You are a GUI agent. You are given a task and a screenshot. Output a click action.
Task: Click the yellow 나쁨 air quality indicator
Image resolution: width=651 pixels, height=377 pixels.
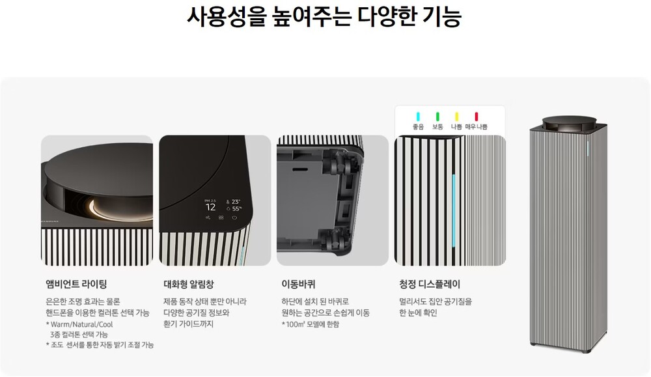point(457,117)
